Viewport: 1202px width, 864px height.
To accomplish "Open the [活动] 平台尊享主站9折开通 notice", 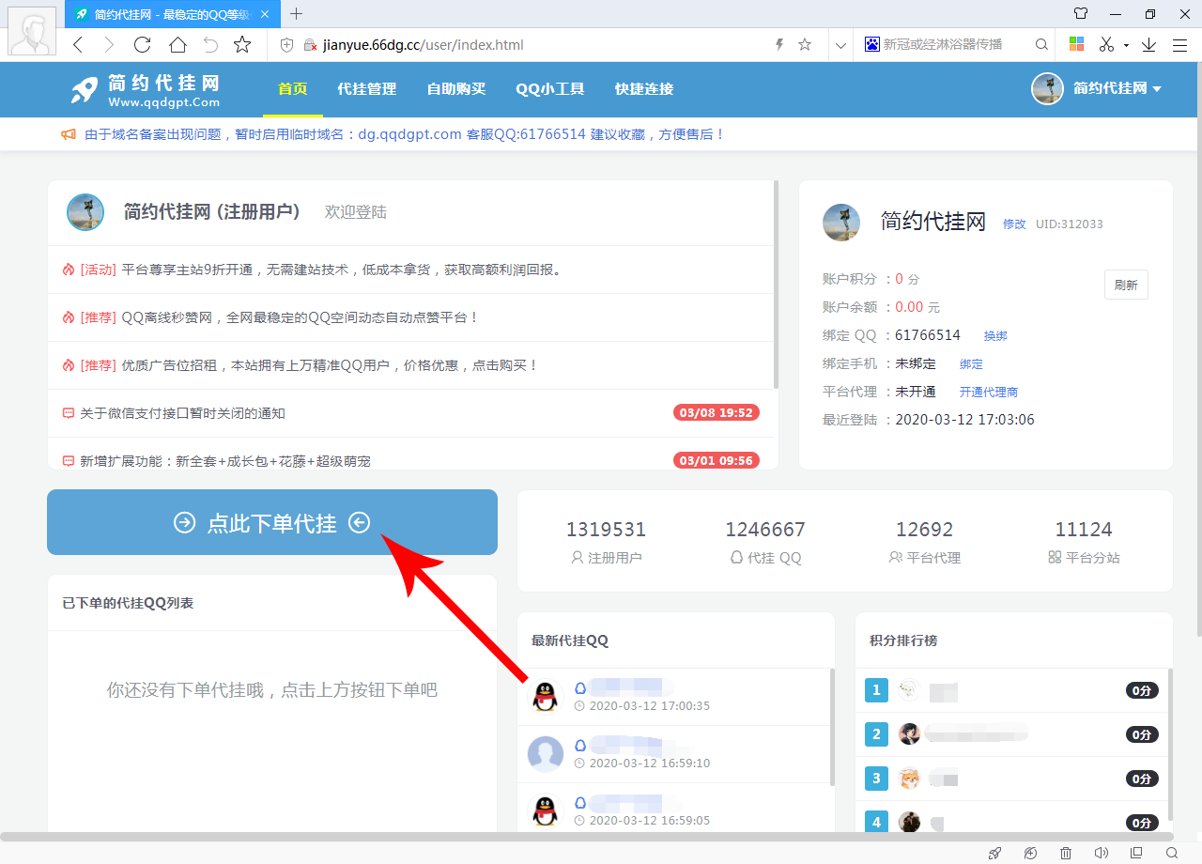I will point(321,270).
